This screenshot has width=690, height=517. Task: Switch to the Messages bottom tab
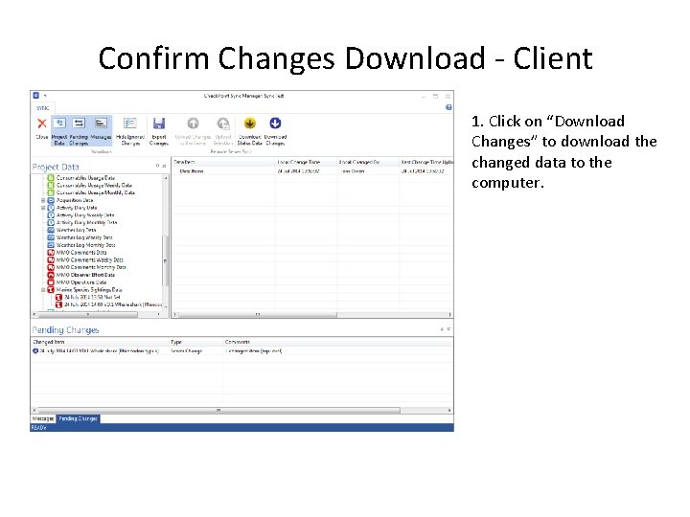coord(43,418)
